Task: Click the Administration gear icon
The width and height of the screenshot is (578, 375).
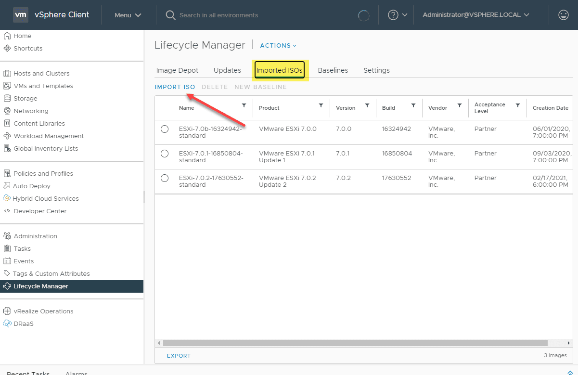Action: (x=7, y=236)
